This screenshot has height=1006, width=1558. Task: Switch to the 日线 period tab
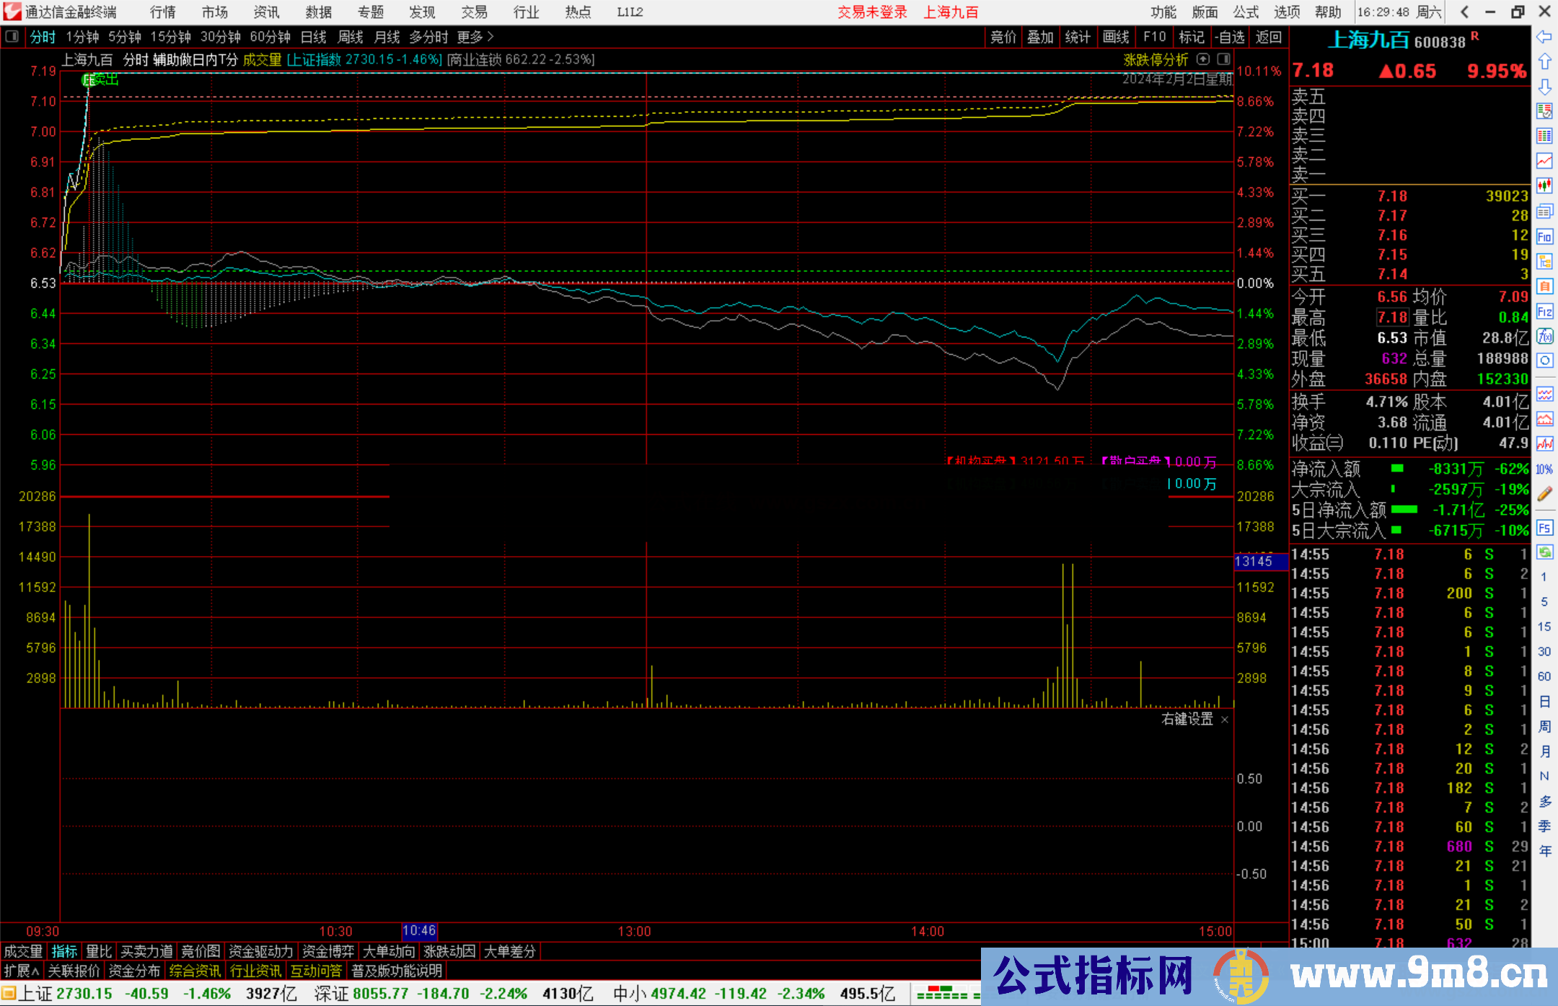[x=313, y=37]
